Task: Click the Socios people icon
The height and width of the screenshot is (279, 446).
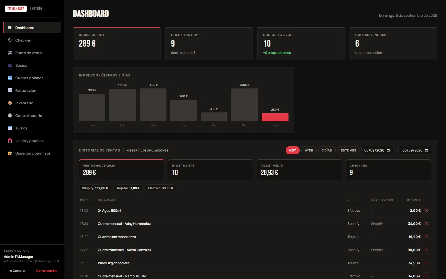Action: (10, 65)
